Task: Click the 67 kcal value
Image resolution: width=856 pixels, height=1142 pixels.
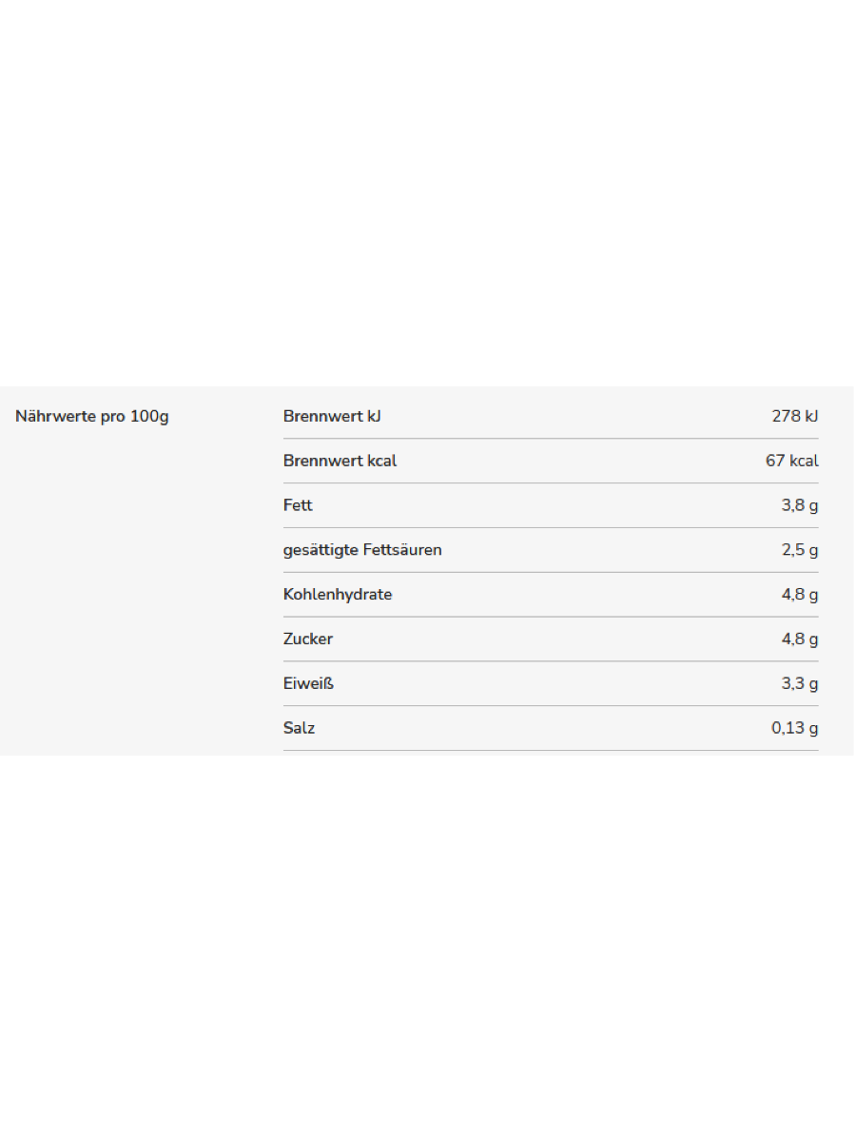Action: (x=791, y=461)
